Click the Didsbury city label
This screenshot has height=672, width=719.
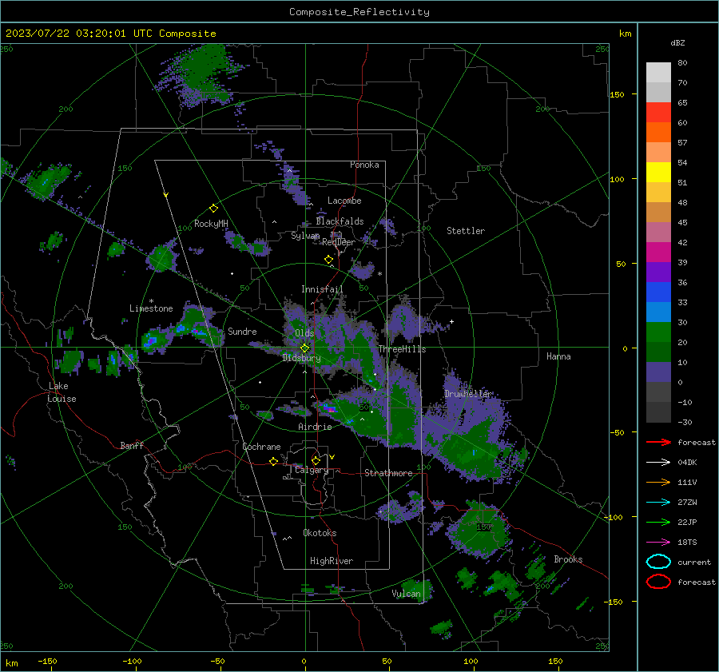click(x=302, y=358)
